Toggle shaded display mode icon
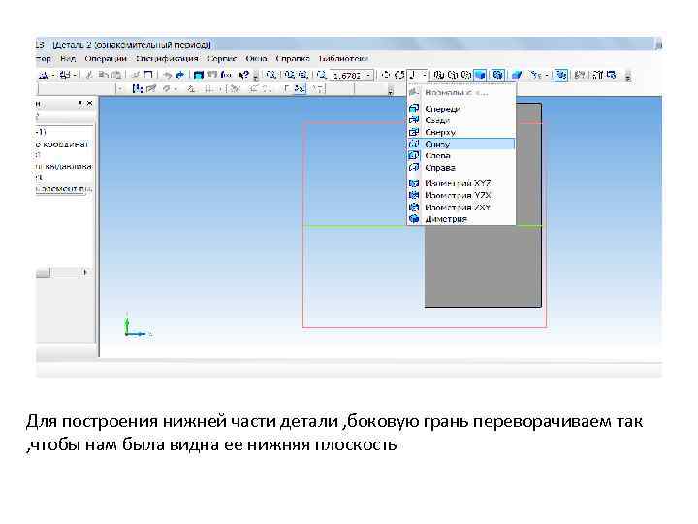Viewport: 698px width, 524px height. click(480, 75)
